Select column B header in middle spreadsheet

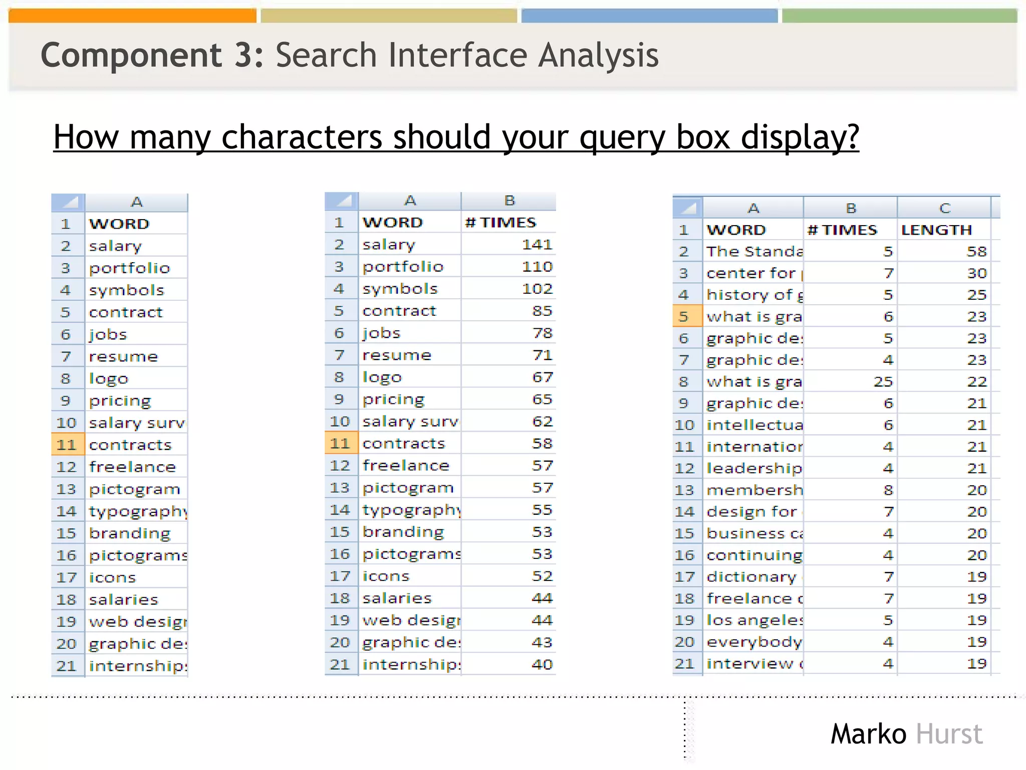[x=508, y=201]
